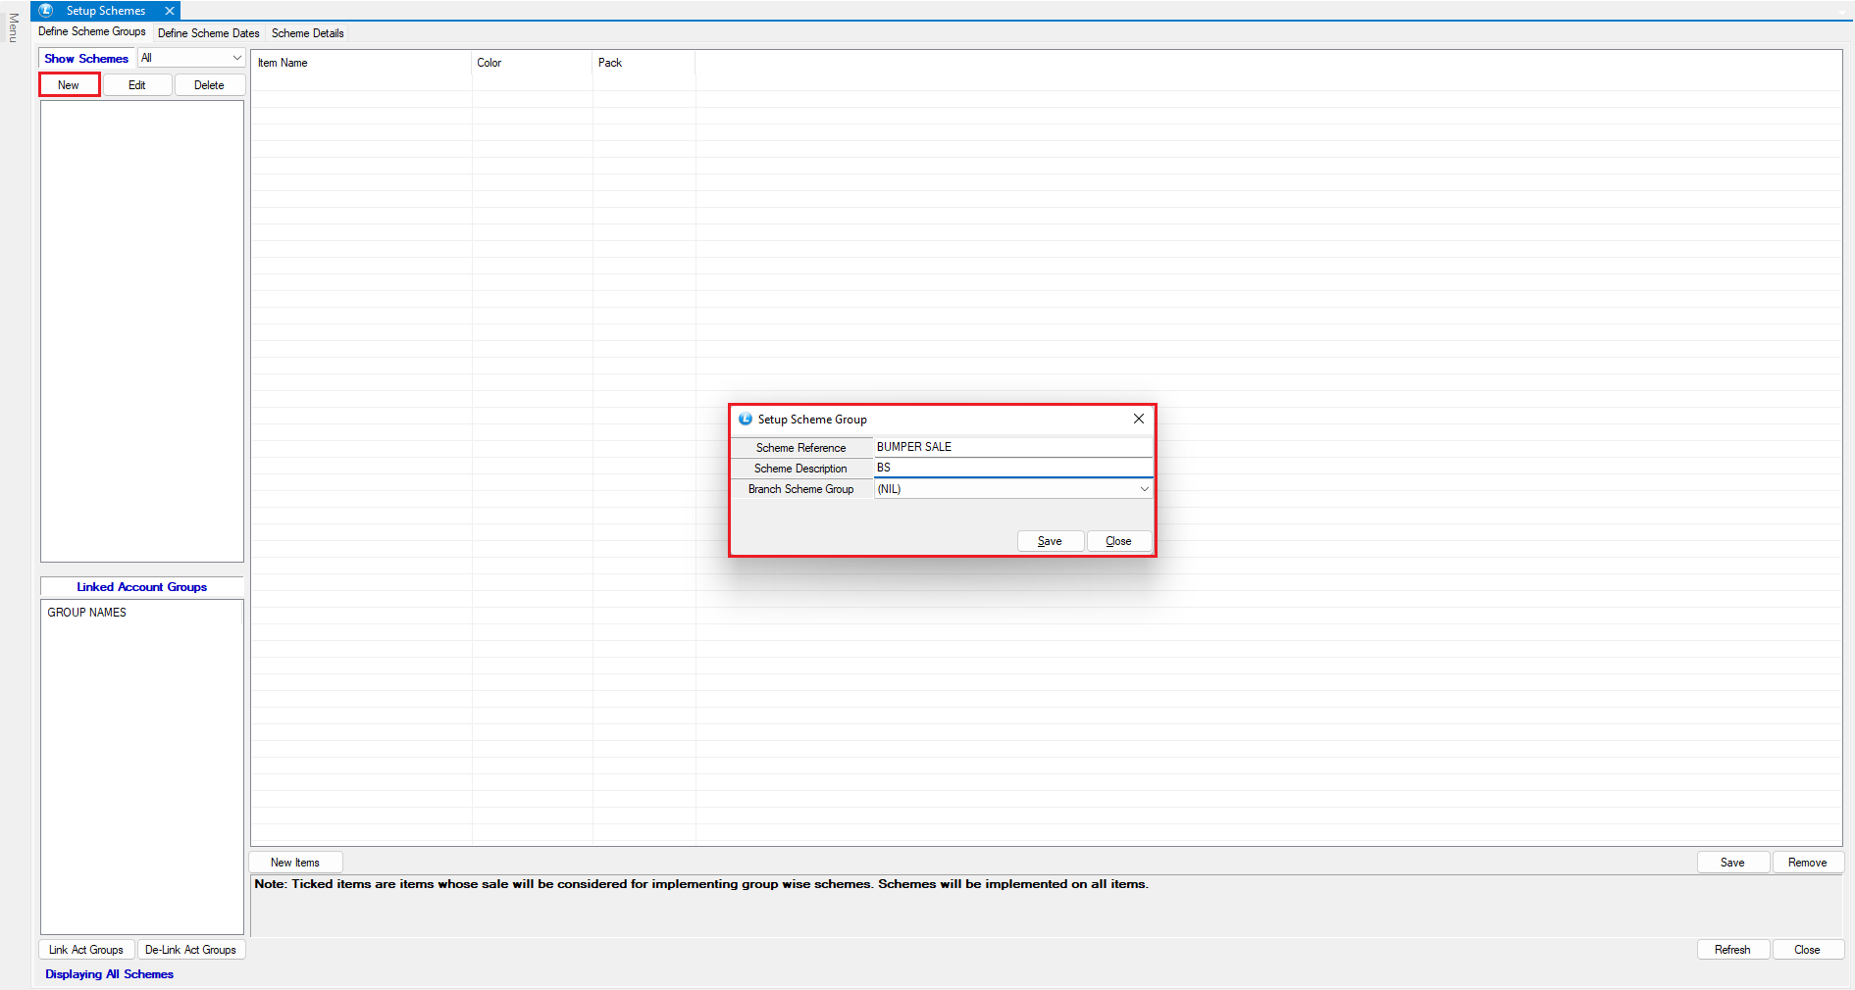
Task: Switch to Define Scheme Dates tab
Action: (x=208, y=33)
